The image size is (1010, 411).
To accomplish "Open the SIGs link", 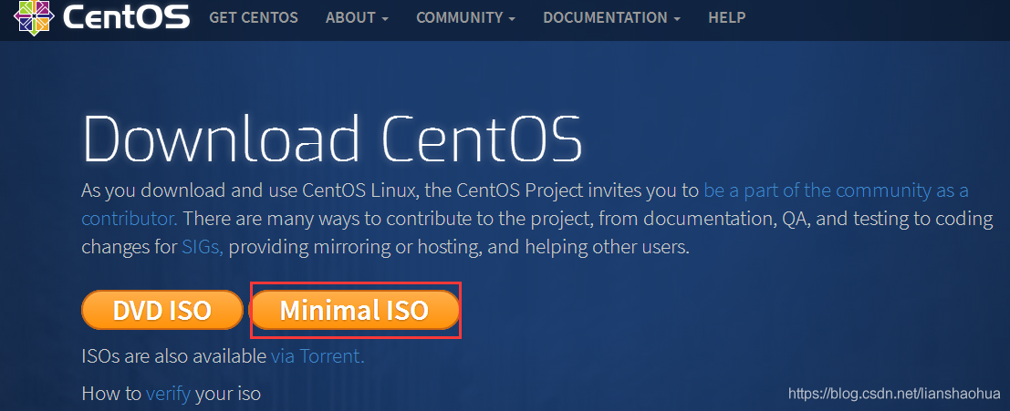I will [x=203, y=246].
